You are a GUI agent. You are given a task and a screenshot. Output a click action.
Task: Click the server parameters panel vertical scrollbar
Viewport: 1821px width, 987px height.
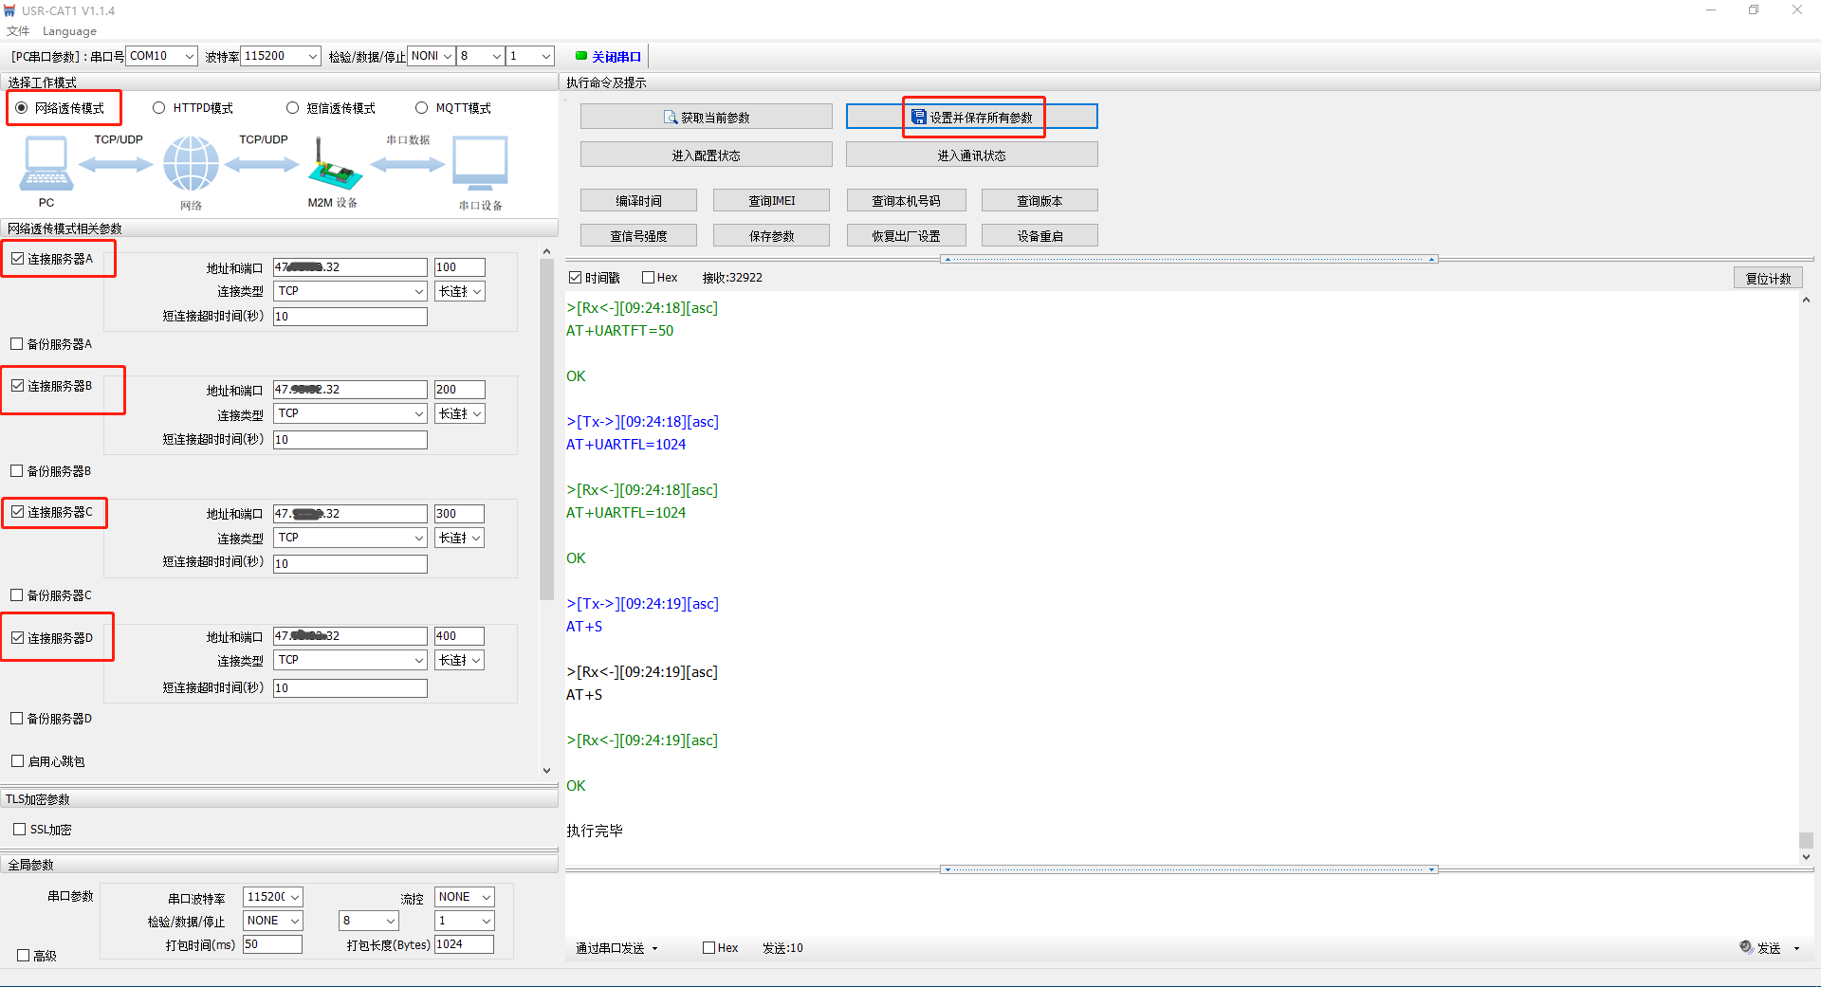tap(546, 427)
